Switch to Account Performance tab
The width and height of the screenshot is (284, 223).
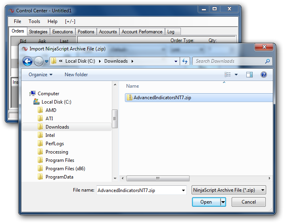point(142,32)
